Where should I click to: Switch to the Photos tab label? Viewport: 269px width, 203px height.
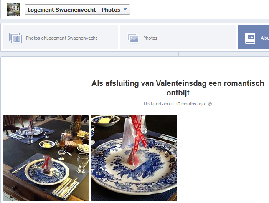[x=150, y=38]
